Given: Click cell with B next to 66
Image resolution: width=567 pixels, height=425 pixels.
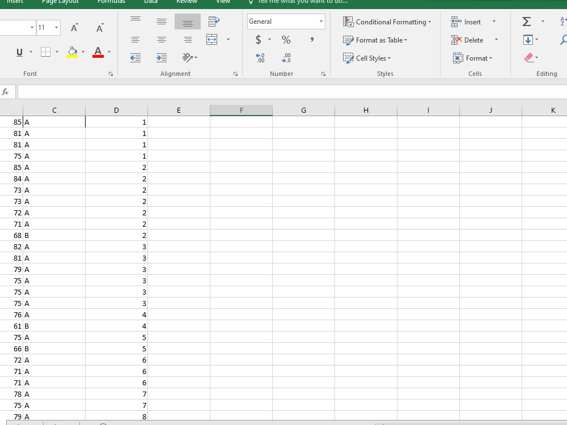Looking at the screenshot, I should 54,348.
